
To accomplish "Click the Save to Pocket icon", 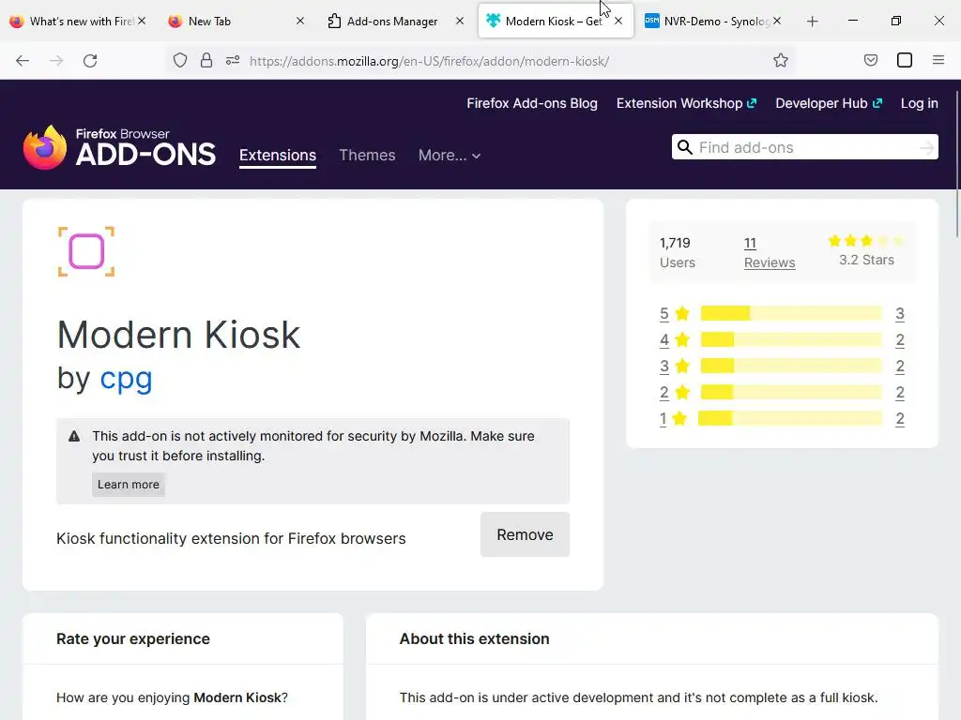I will pos(871,61).
